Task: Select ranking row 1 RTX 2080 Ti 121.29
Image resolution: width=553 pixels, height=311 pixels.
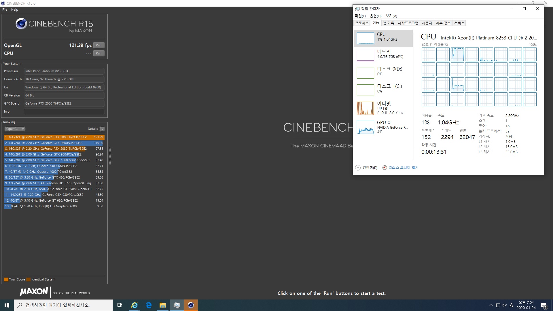Action: point(54,137)
